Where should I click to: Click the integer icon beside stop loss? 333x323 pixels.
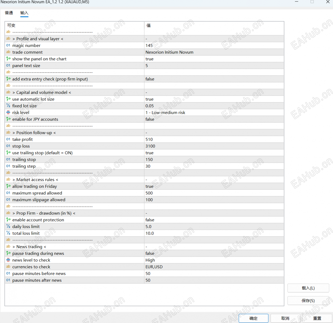pyautogui.click(x=8, y=146)
